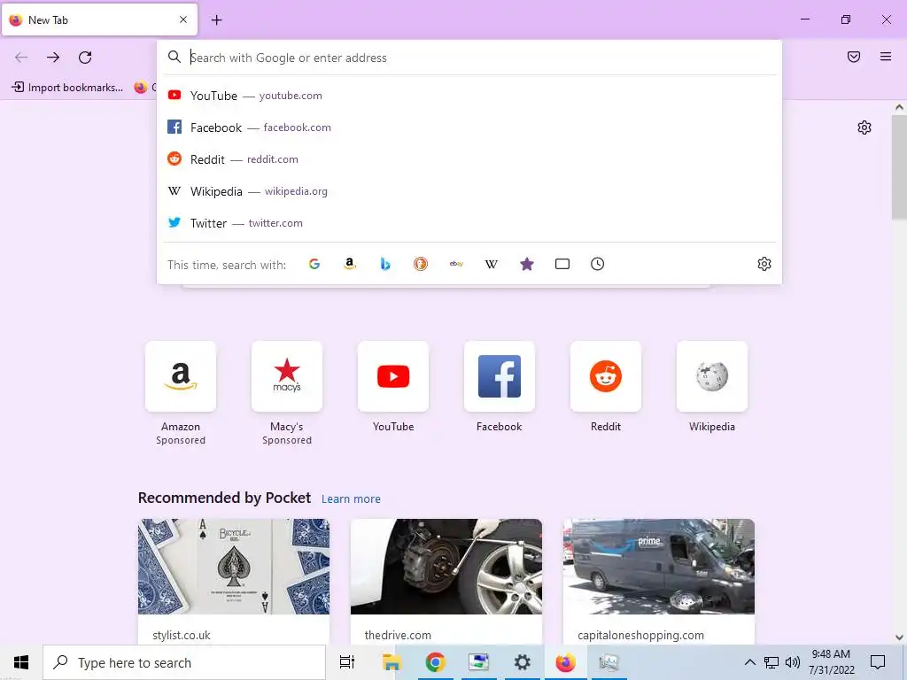Open Settings gear on taskbar

click(523, 662)
